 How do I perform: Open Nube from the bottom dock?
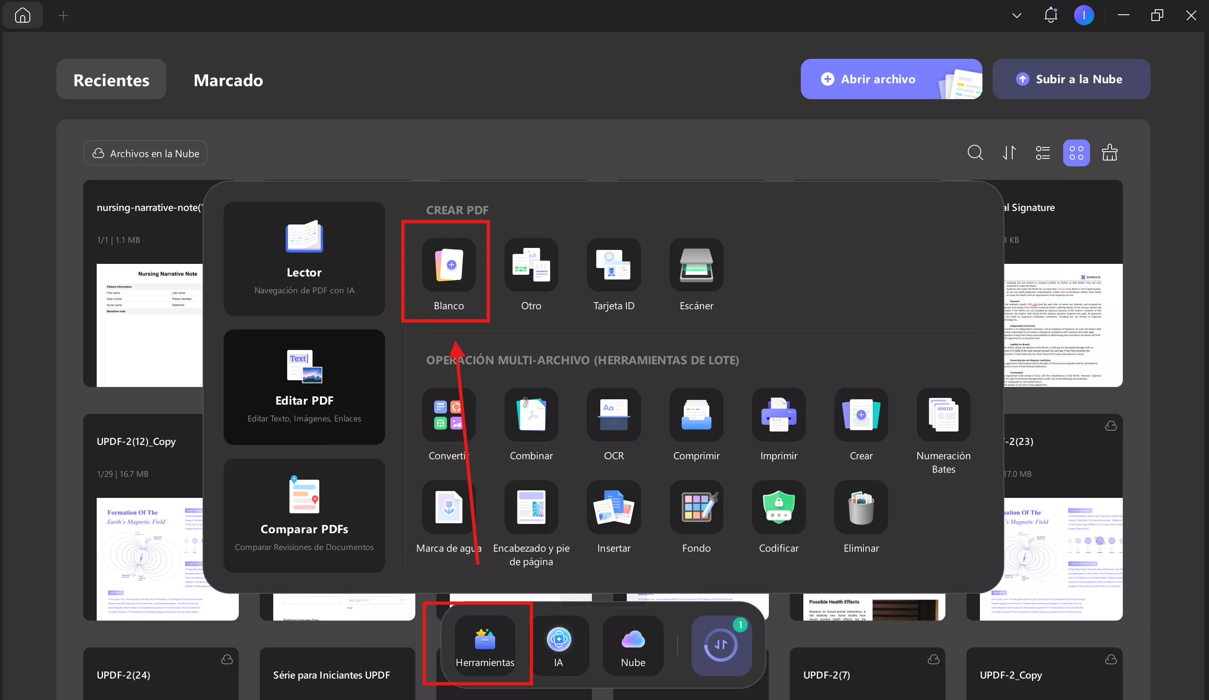[633, 646]
